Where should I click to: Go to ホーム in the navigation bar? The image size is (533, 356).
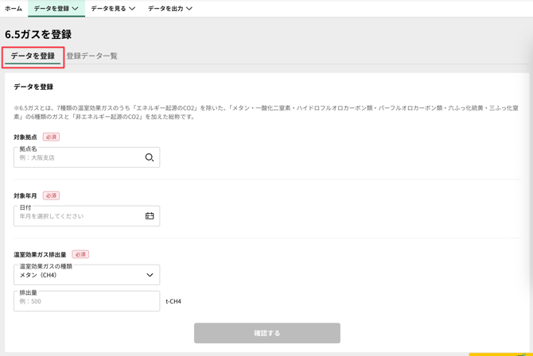(14, 9)
